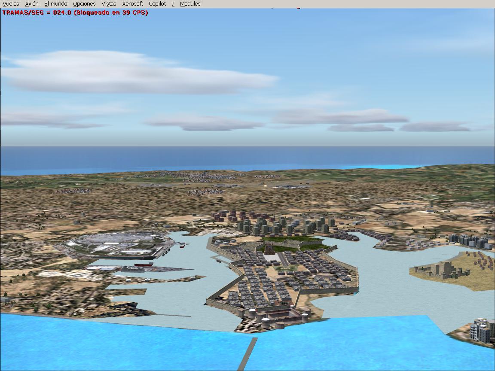Open the Avión menu
Image resolution: width=495 pixels, height=371 pixels.
tap(31, 4)
